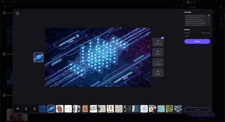
Task: Open the anatomical heart thumbnail
Action: 60,109
